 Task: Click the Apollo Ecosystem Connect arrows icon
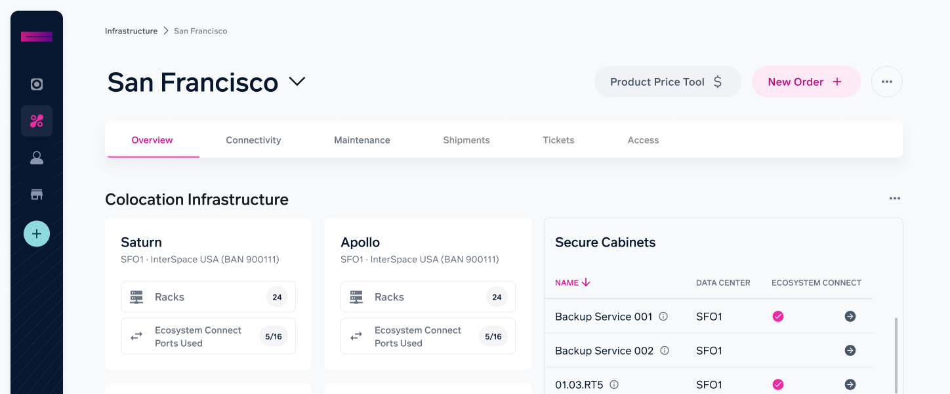356,336
